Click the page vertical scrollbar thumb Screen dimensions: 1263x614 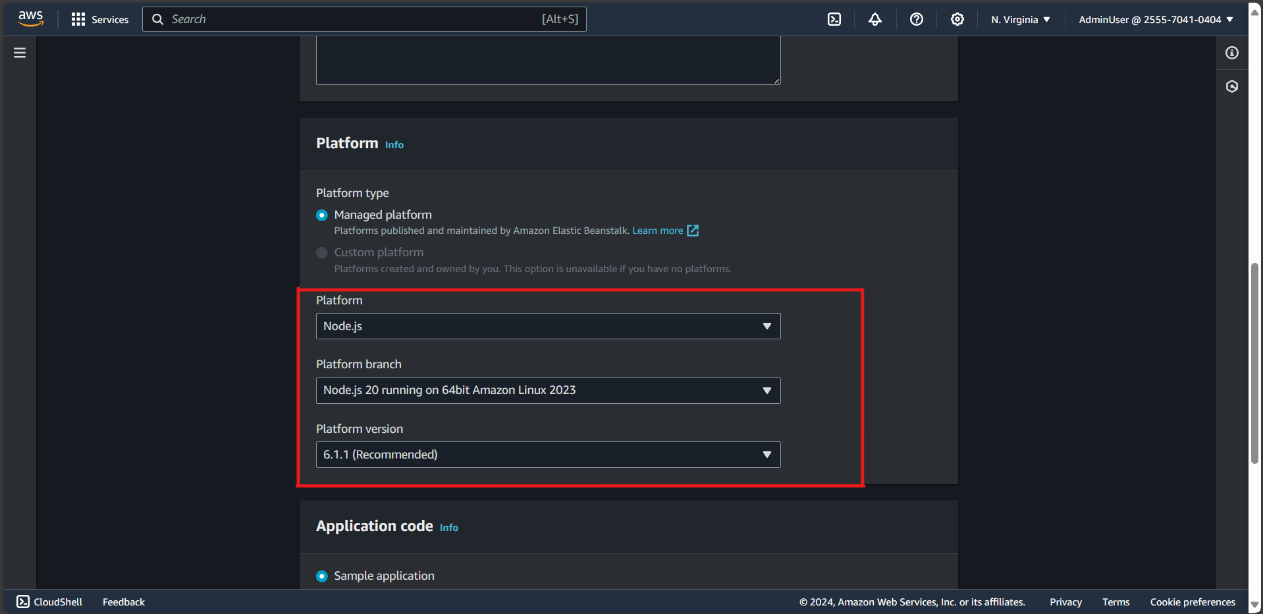(x=1255, y=364)
